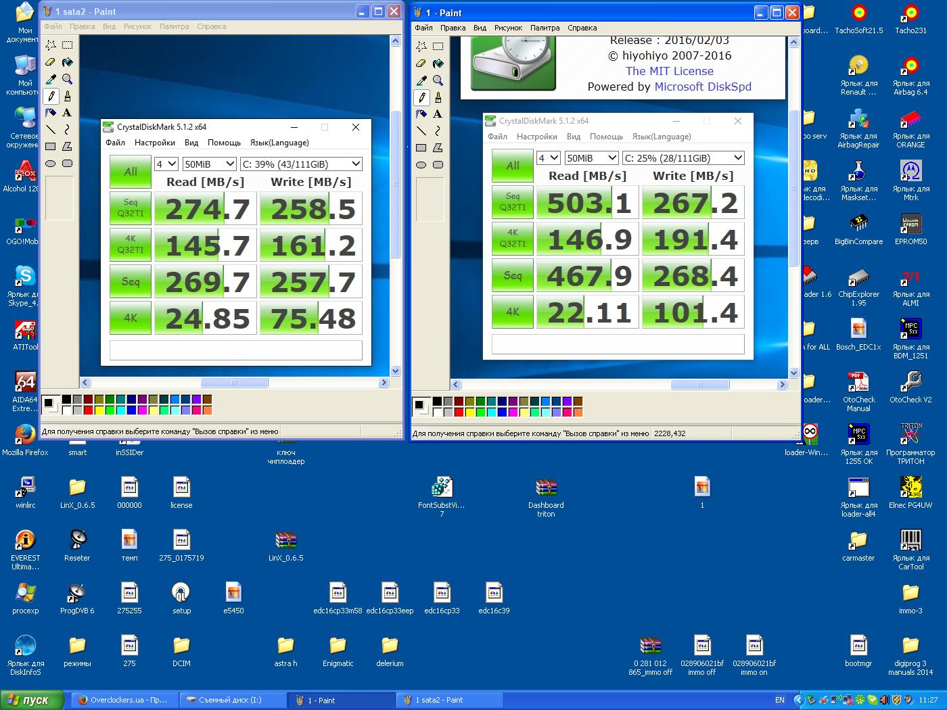This screenshot has width=947, height=710.
Task: Select the procexp desktop icon
Action: (x=25, y=598)
